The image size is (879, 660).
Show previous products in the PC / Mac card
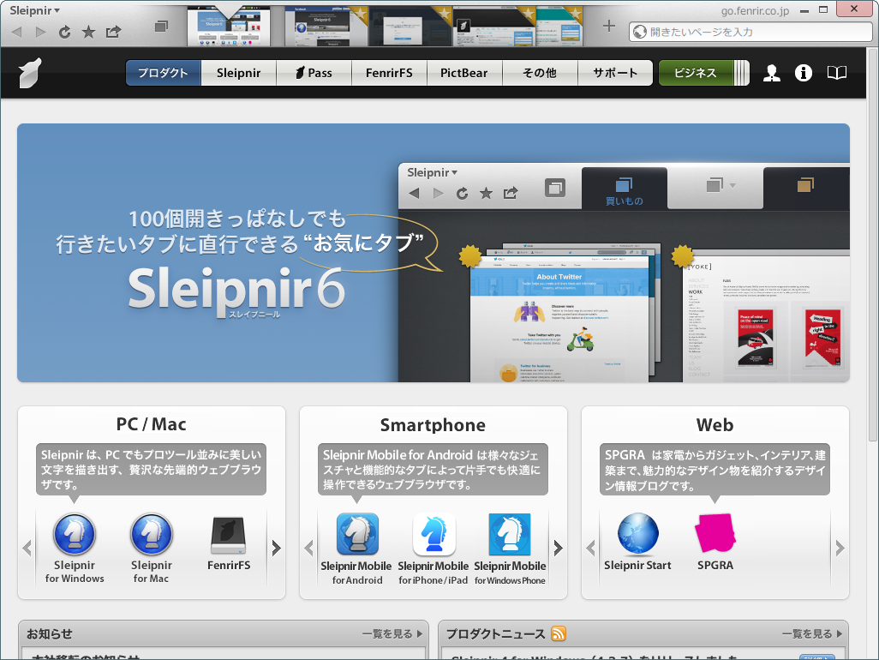coord(27,548)
